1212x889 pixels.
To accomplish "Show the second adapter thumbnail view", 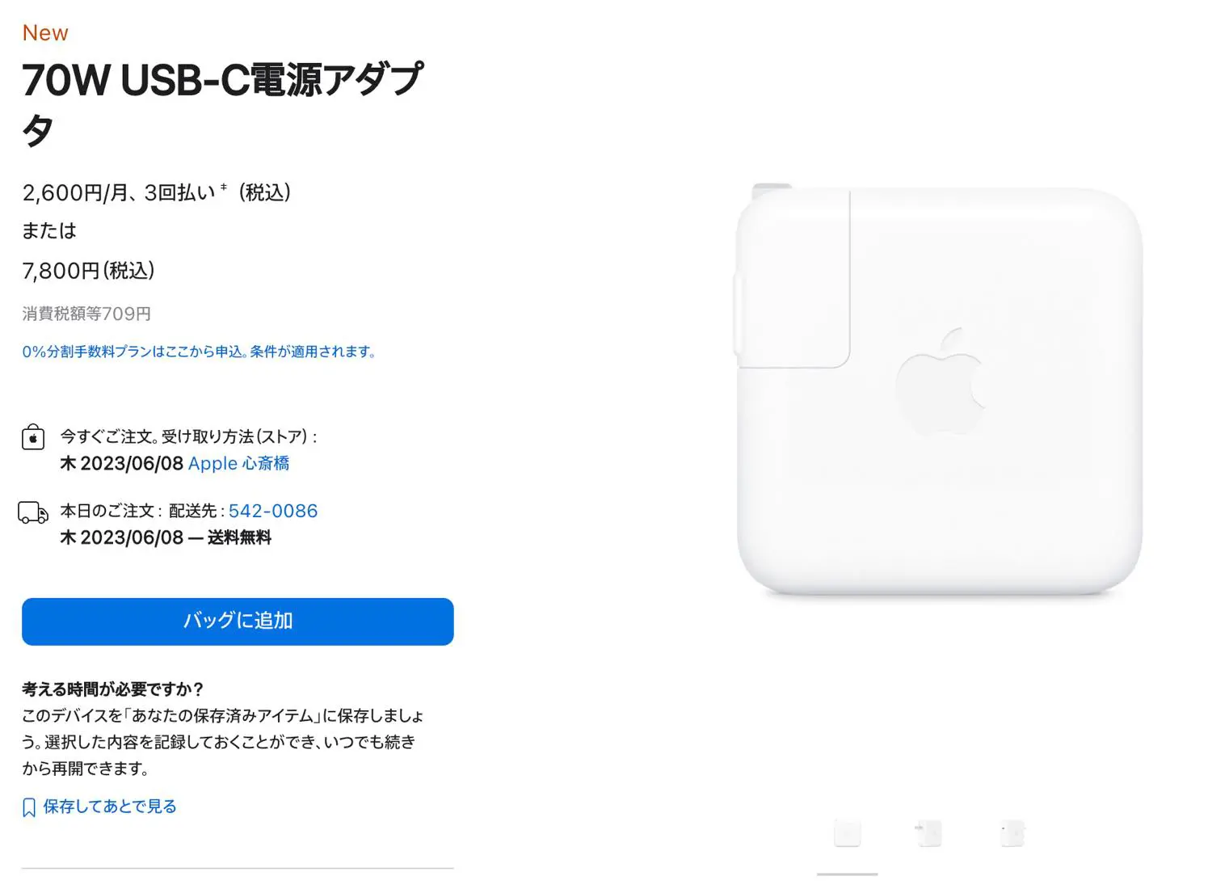I will coord(929,832).
